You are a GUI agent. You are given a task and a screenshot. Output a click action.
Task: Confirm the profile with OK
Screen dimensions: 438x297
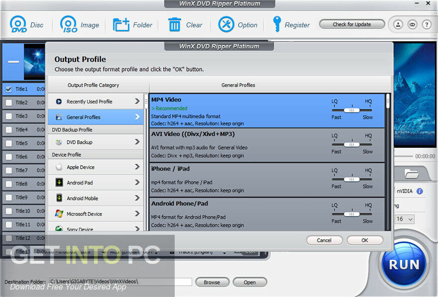click(365, 240)
